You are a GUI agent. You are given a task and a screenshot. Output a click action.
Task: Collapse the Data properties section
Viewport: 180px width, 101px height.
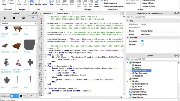pos(127,21)
